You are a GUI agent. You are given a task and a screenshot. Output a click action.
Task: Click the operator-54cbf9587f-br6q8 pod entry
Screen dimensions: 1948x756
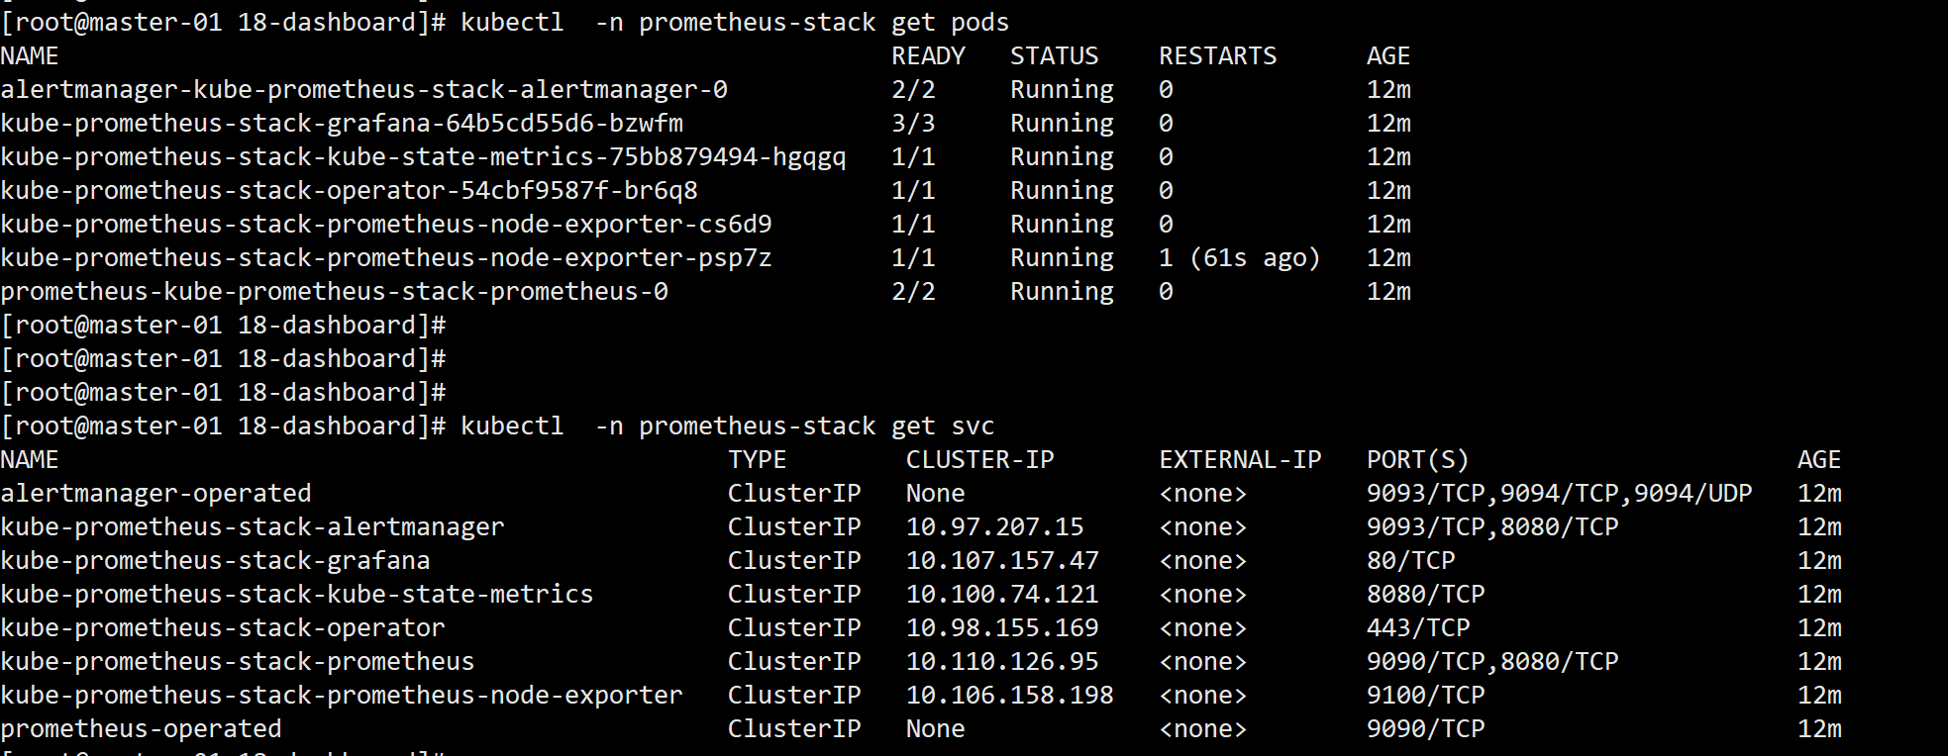point(350,191)
